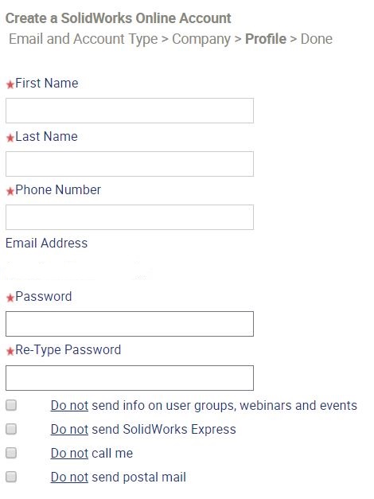
Task: Open the Company breadcrumb step
Action: click(201, 39)
